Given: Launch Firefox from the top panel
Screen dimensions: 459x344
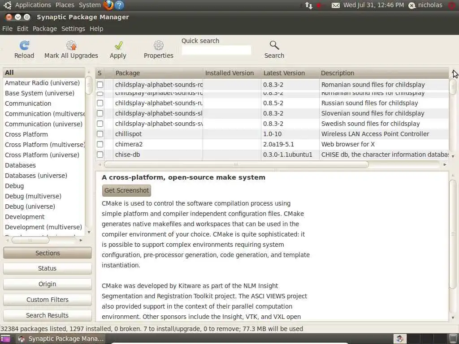Looking at the screenshot, I should point(108,5).
